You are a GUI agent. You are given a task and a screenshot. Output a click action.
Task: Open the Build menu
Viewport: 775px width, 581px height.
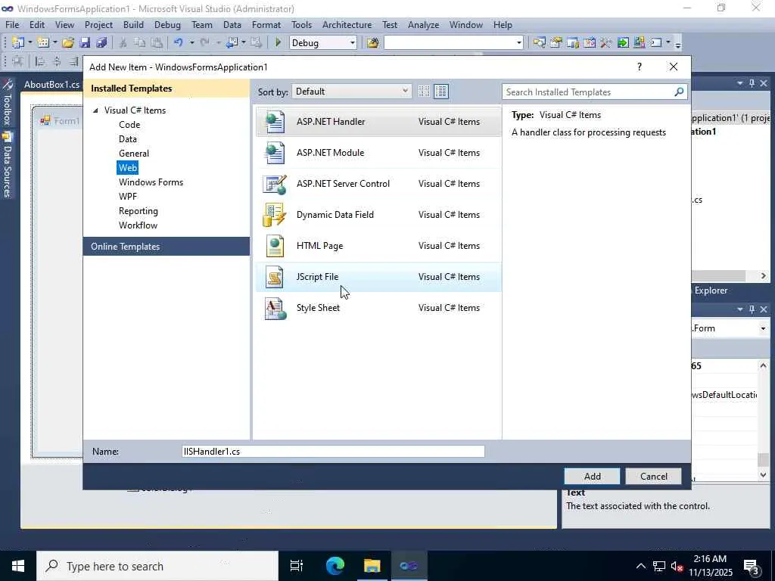(133, 25)
